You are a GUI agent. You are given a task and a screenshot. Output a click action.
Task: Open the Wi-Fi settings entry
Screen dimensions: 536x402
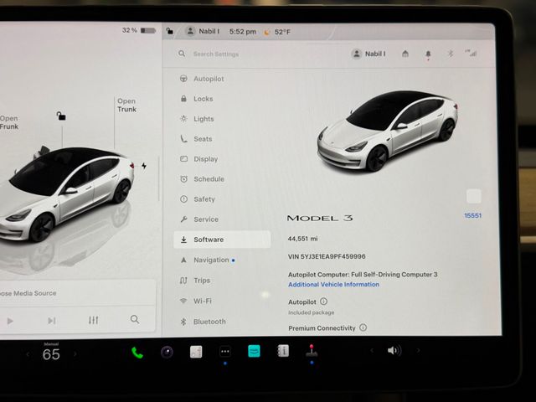(x=195, y=301)
